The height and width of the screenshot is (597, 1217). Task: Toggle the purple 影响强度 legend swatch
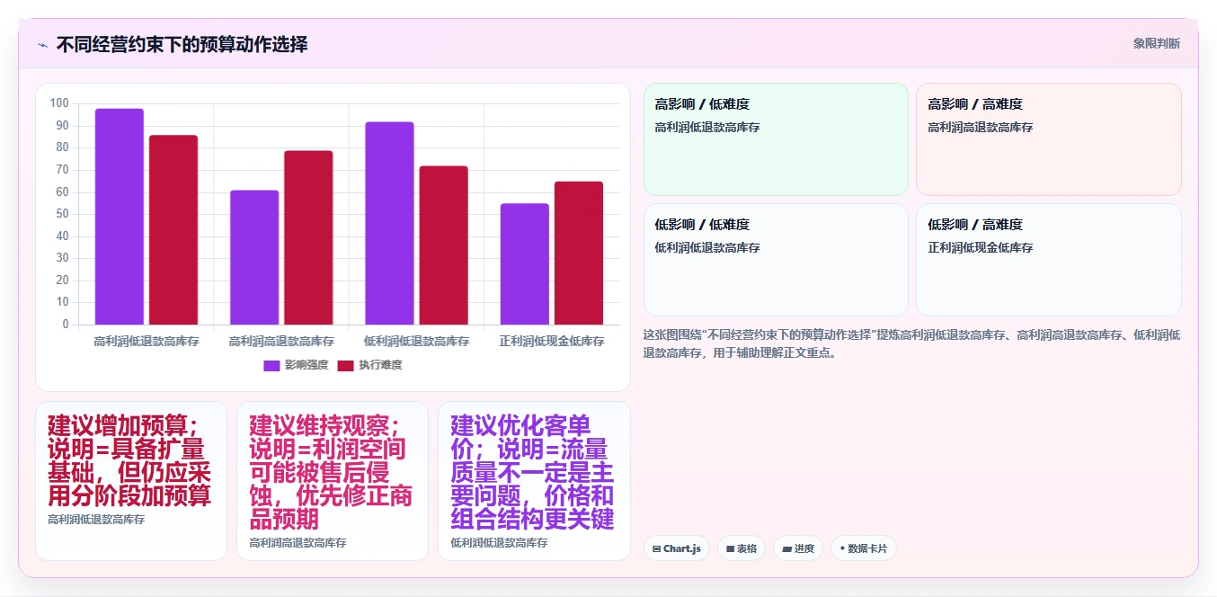271,365
